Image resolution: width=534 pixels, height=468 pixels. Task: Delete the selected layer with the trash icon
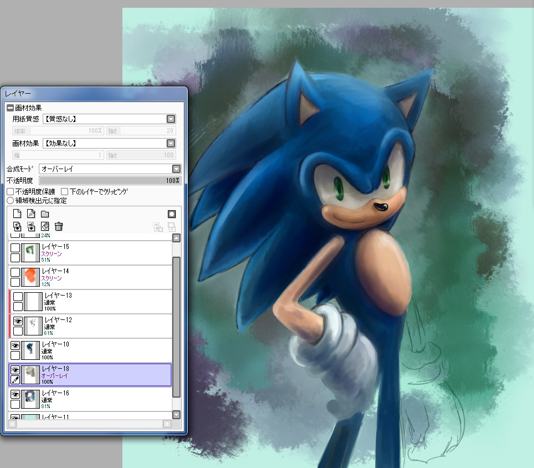point(59,226)
